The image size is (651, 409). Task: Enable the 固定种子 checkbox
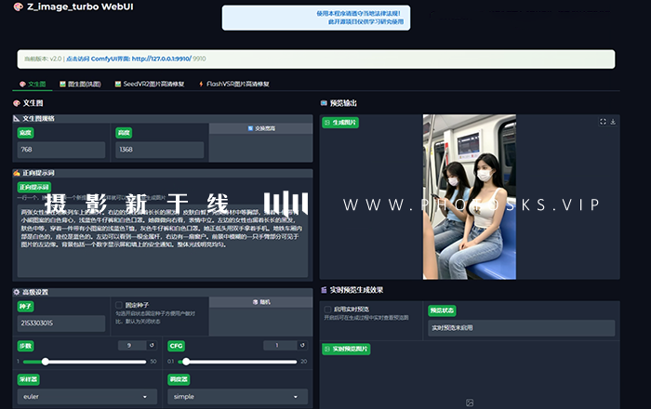(x=119, y=305)
